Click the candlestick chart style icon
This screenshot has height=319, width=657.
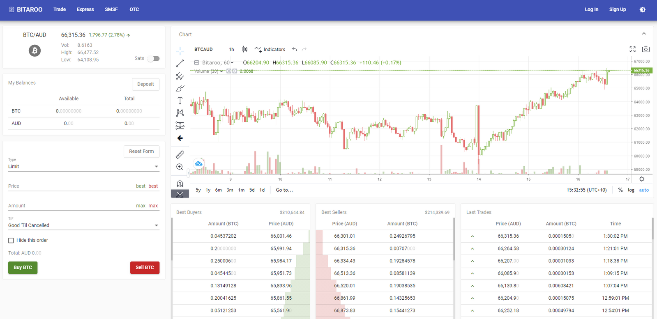coord(245,49)
